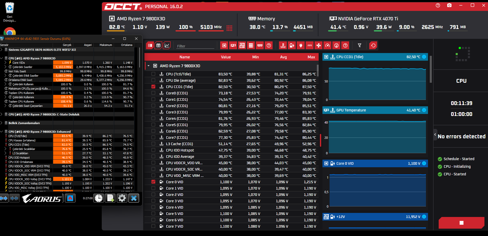The width and height of the screenshot is (488, 236).
Task: Check the L3 Cache (CCD1) checkbox
Action: [153, 144]
